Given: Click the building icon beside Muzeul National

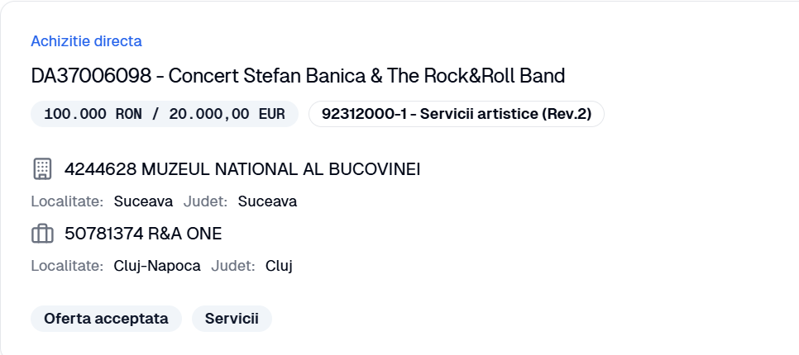Looking at the screenshot, I should 42,169.
